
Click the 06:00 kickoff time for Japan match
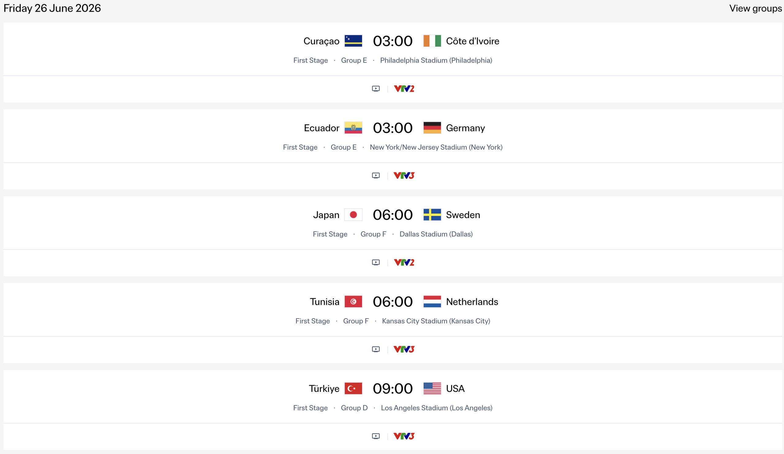click(x=393, y=214)
